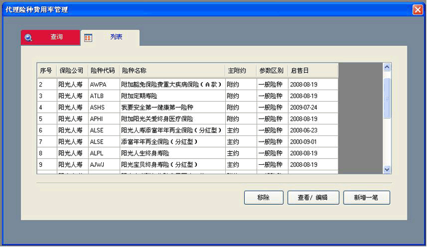Click the grid icon on 列表 tab
This screenshot has width=427, height=247.
click(x=88, y=37)
